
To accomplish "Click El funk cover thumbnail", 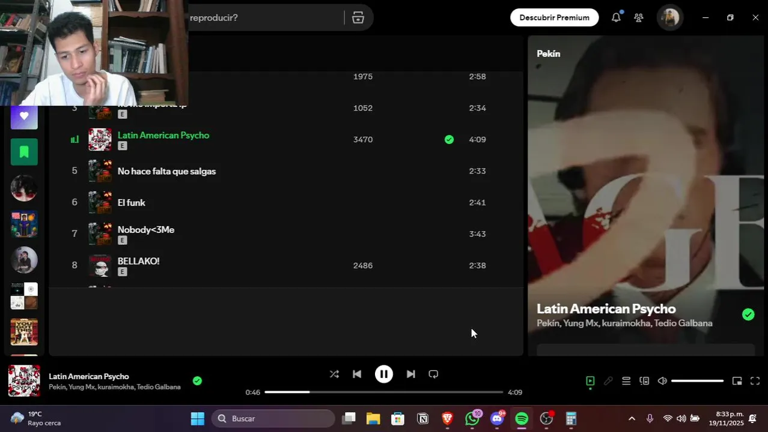I will [x=100, y=203].
